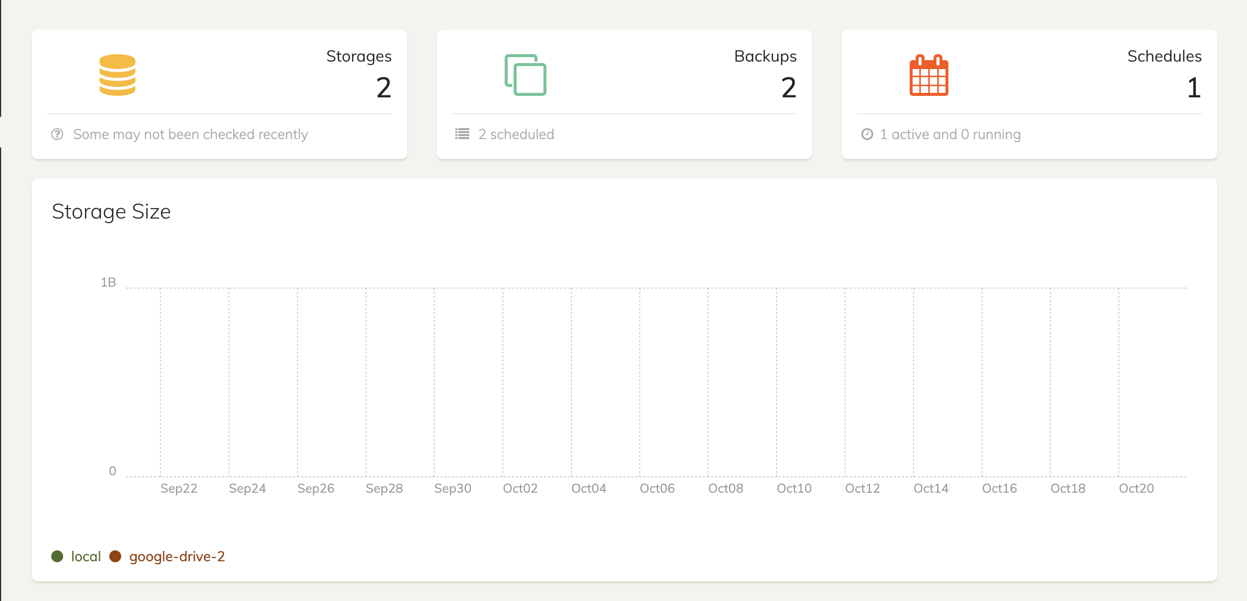Open the Schedules card title
Image resolution: width=1247 pixels, height=601 pixels.
click(x=1164, y=57)
